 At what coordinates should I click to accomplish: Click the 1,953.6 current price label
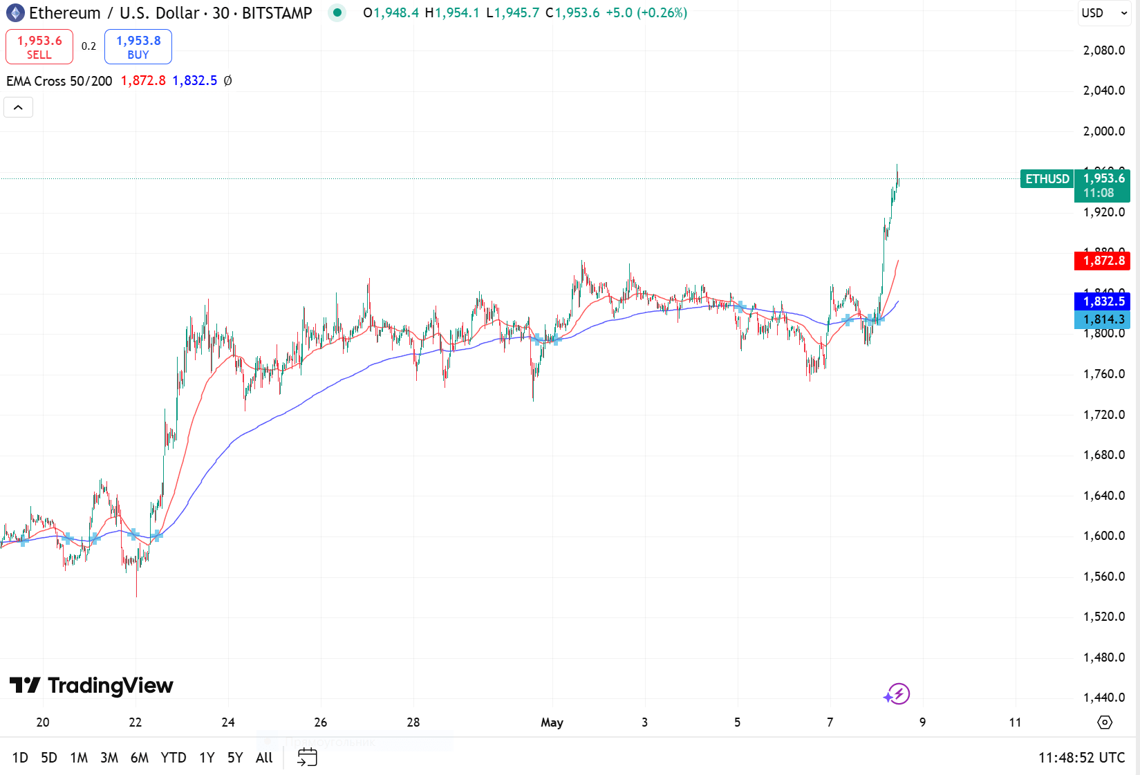coord(1103,186)
